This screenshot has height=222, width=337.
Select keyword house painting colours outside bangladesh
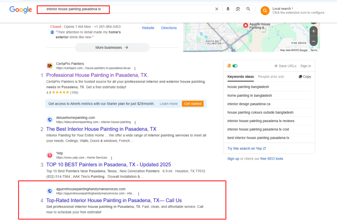click(x=260, y=112)
